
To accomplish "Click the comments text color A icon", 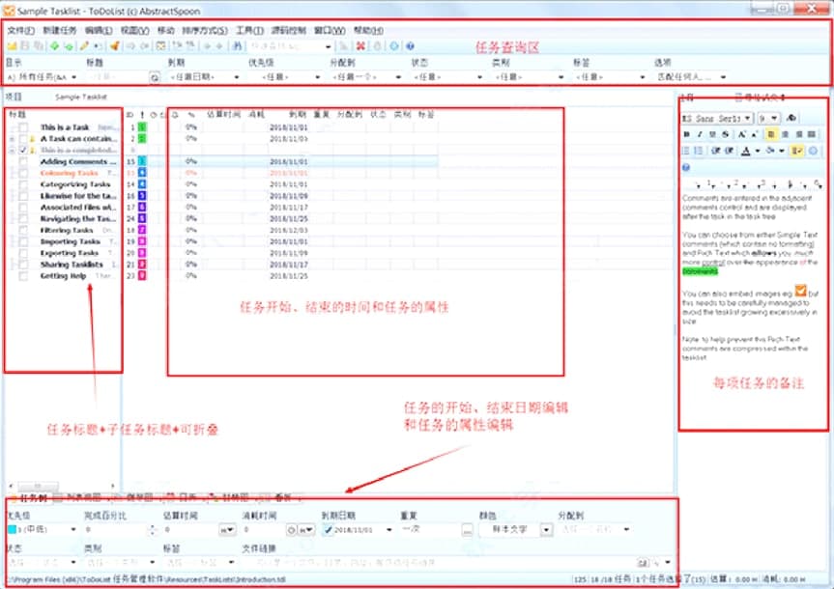I will click(746, 151).
